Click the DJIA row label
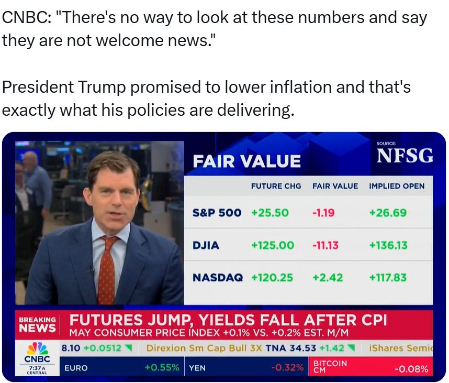449x383 pixels. (x=206, y=245)
